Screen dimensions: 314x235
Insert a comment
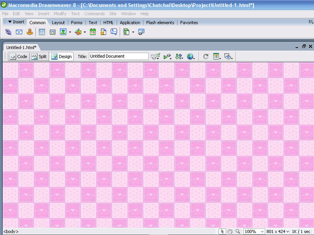114,32
